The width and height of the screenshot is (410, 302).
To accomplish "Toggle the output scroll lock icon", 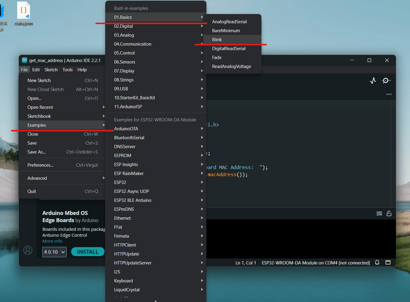I will pos(389,213).
